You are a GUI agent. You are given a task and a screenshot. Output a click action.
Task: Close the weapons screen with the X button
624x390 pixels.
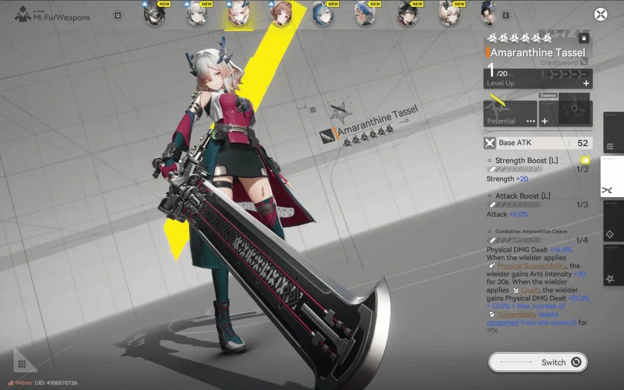click(600, 15)
